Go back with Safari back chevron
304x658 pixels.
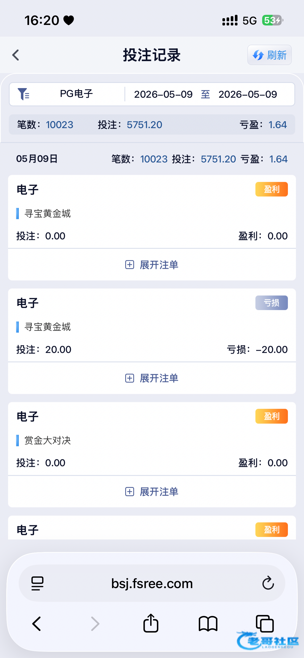(37, 624)
